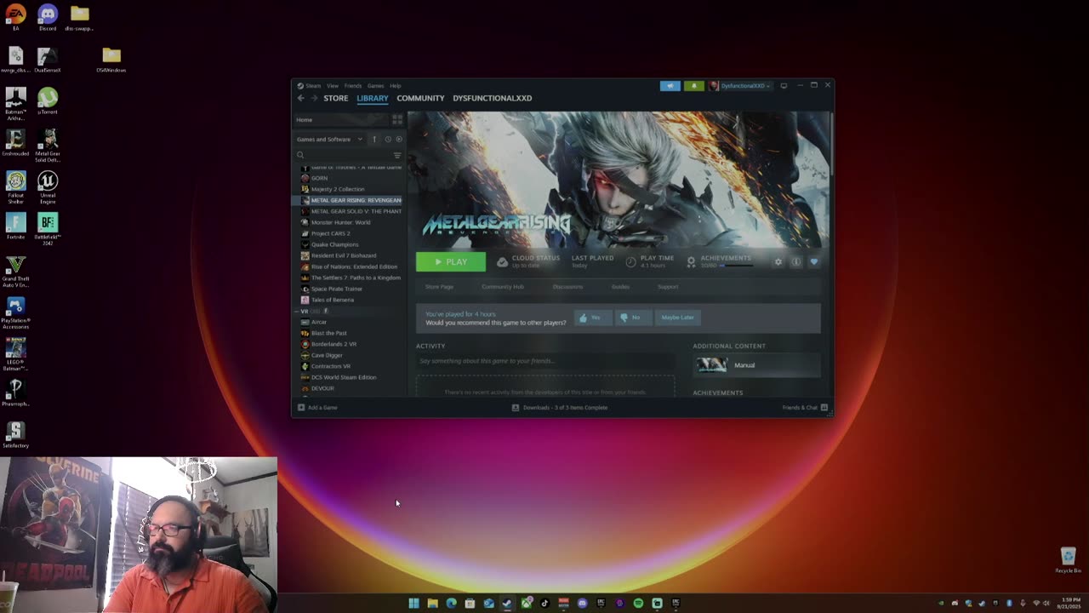The image size is (1089, 613).
Task: Switch to Big Picture mode icon
Action: coord(784,86)
